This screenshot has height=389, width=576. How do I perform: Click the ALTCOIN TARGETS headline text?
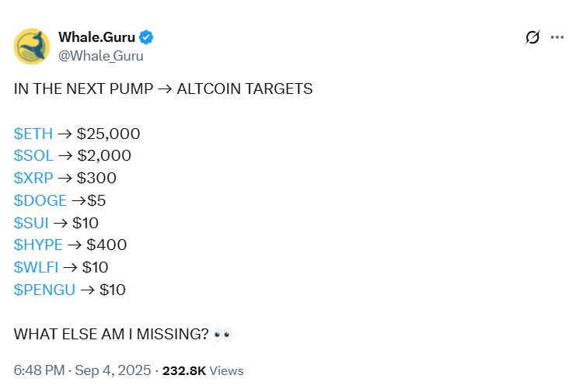pos(244,89)
